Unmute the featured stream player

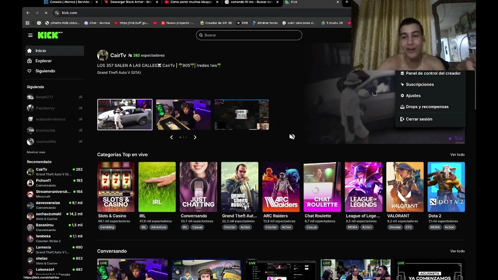292,136
